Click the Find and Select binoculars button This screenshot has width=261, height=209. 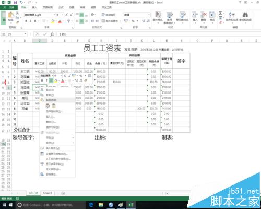[x=245, y=17]
